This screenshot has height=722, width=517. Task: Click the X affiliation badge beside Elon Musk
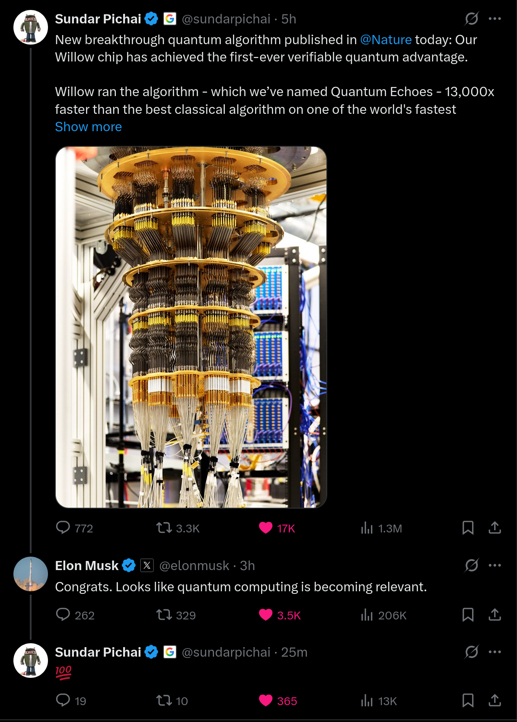point(147,565)
